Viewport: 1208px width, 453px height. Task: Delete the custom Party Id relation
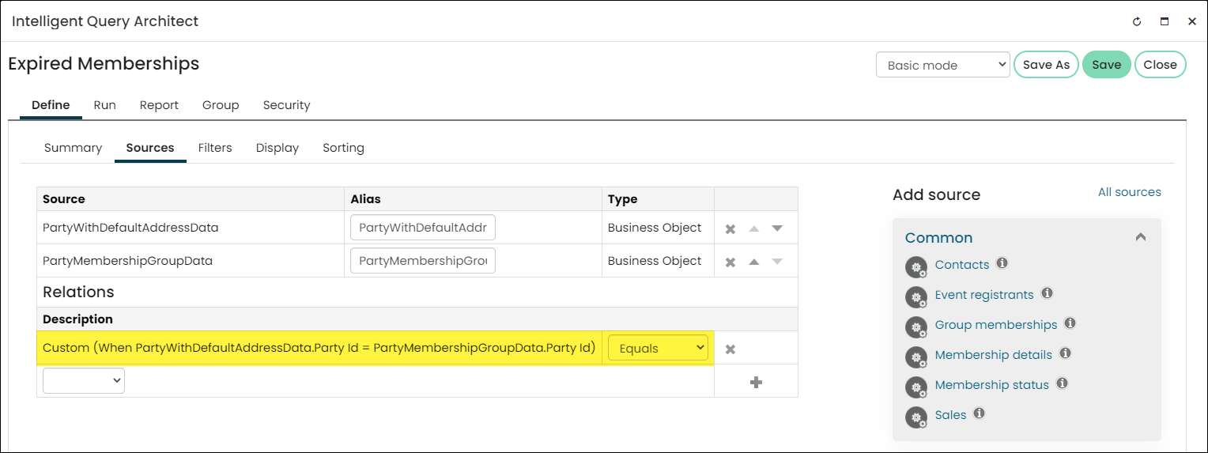pos(730,349)
